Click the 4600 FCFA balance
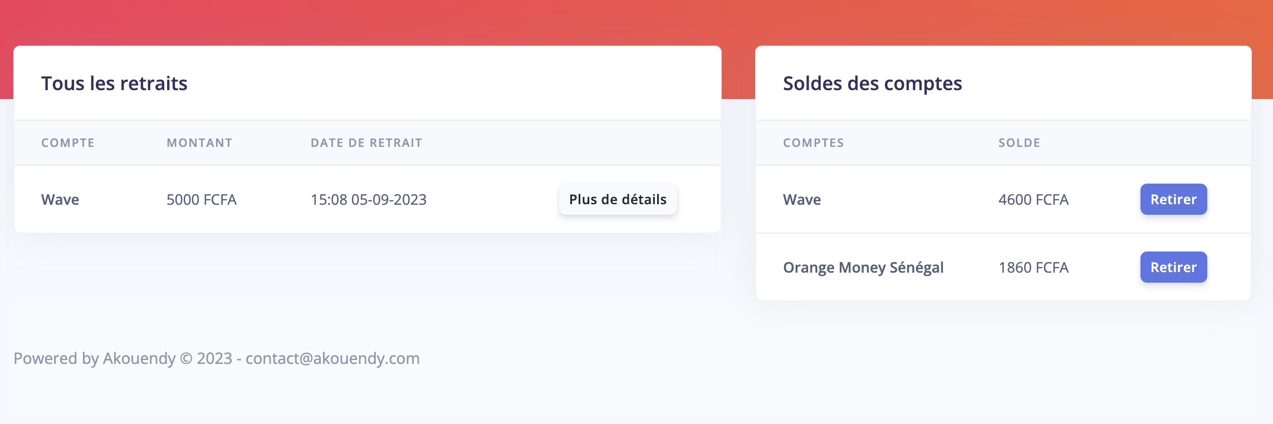The width and height of the screenshot is (1273, 424). 1033,200
